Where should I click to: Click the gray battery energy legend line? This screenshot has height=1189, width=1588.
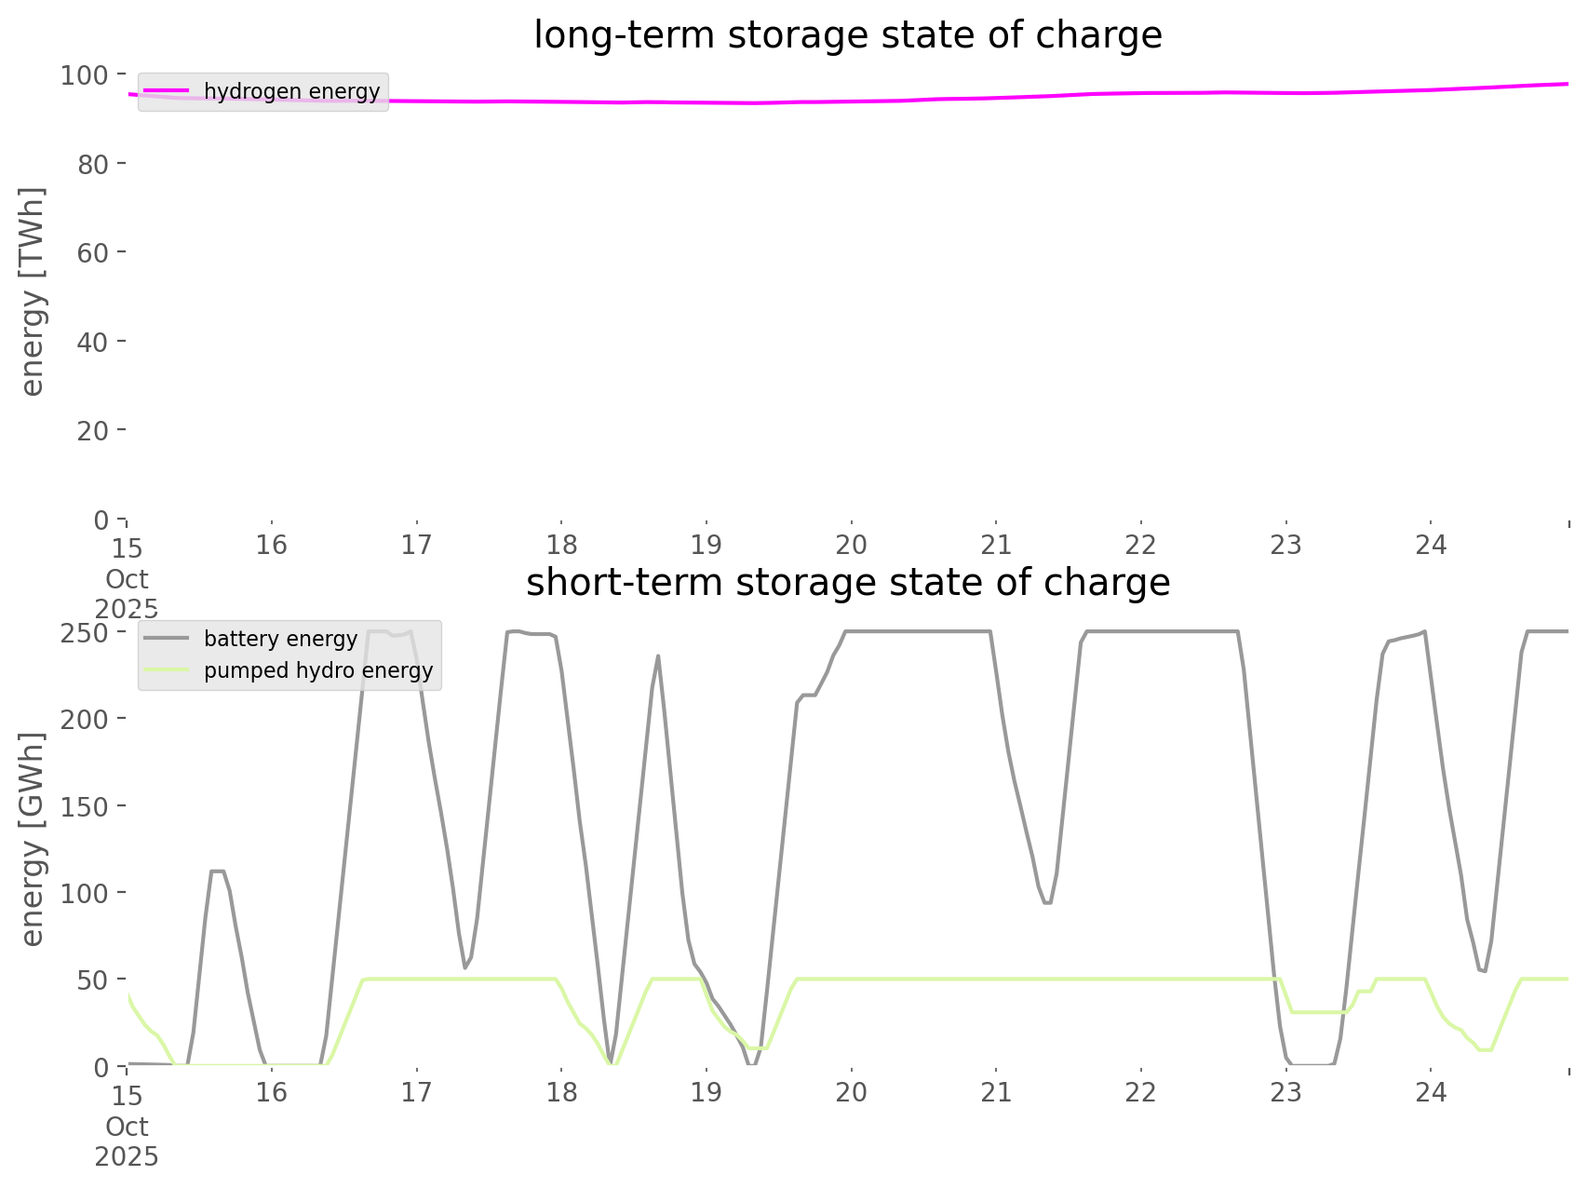click(167, 639)
